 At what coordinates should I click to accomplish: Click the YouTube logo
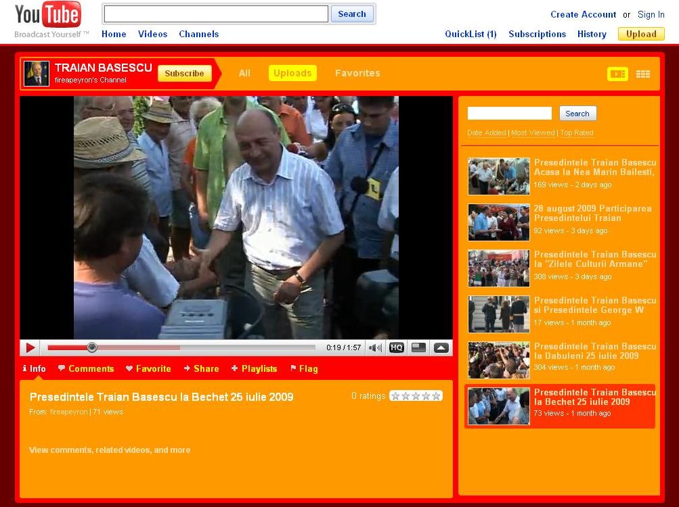47,15
